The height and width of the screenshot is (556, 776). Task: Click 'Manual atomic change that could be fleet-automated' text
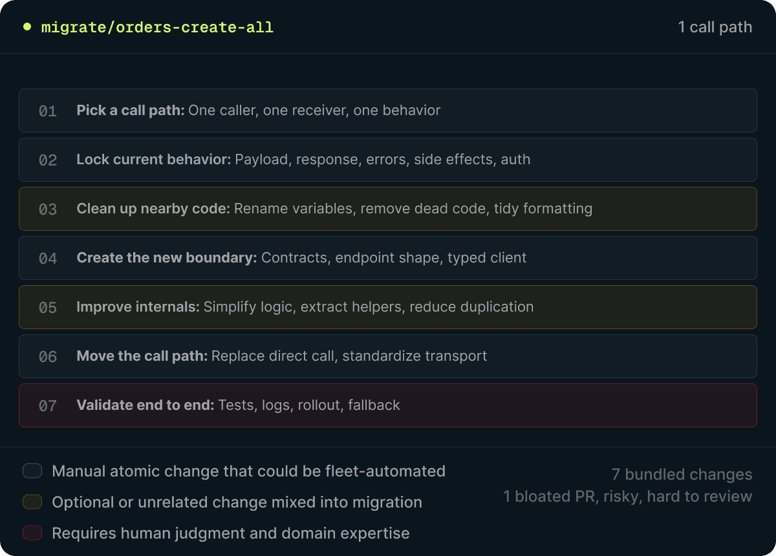(x=249, y=471)
